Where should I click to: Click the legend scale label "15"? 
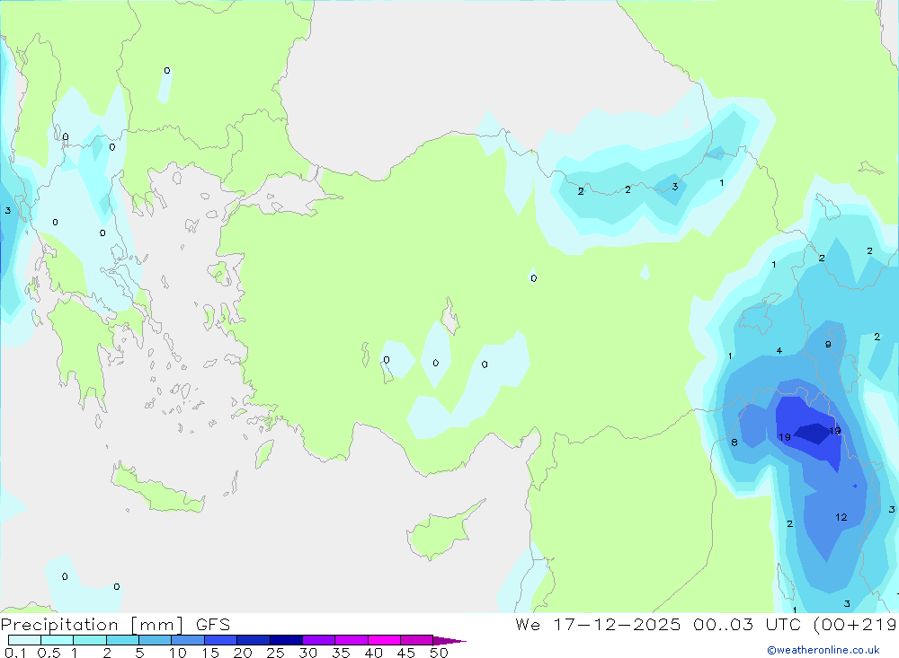[209, 653]
